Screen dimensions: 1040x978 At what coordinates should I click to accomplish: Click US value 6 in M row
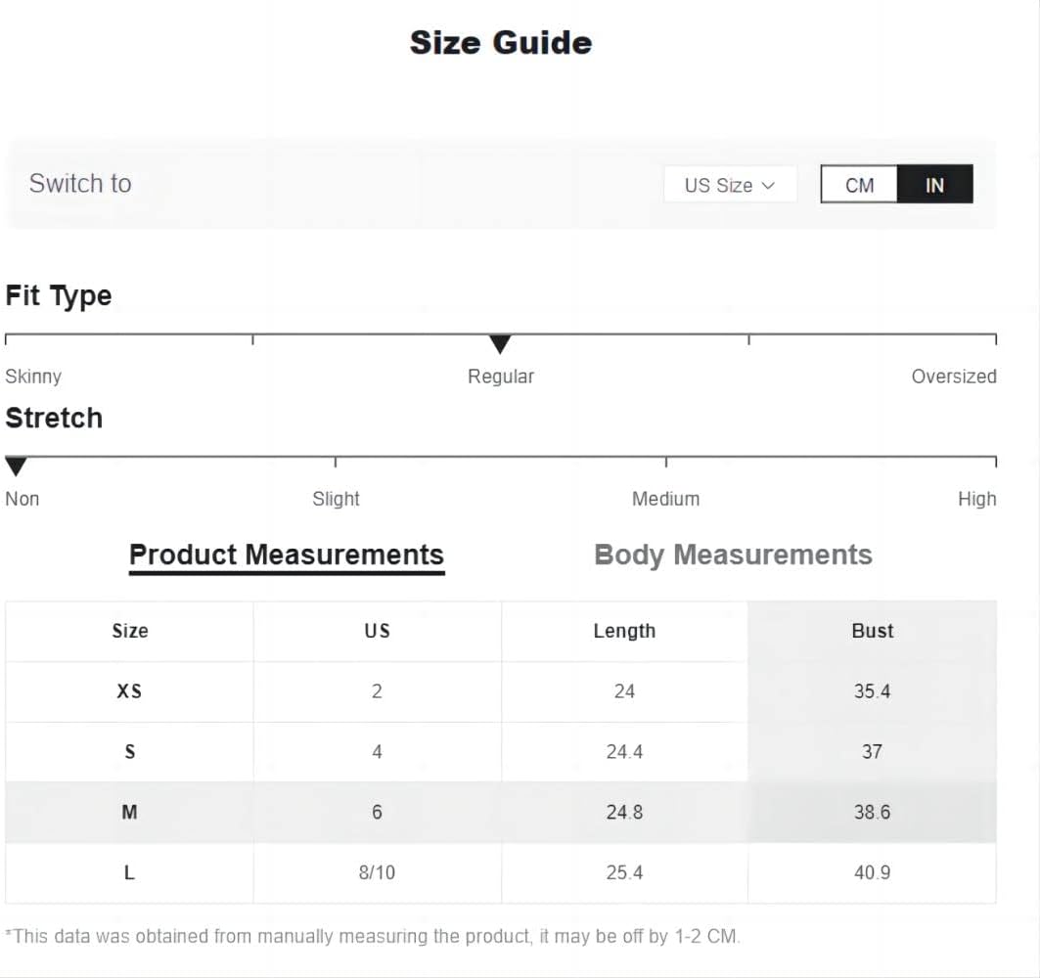[377, 813]
